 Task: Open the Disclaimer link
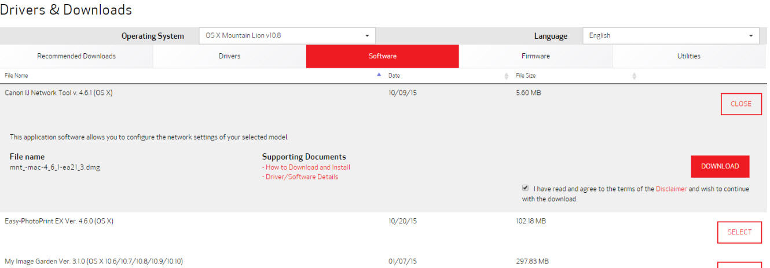click(x=671, y=189)
